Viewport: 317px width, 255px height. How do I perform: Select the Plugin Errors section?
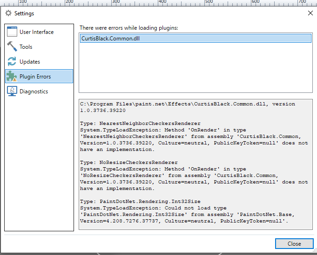(39, 76)
